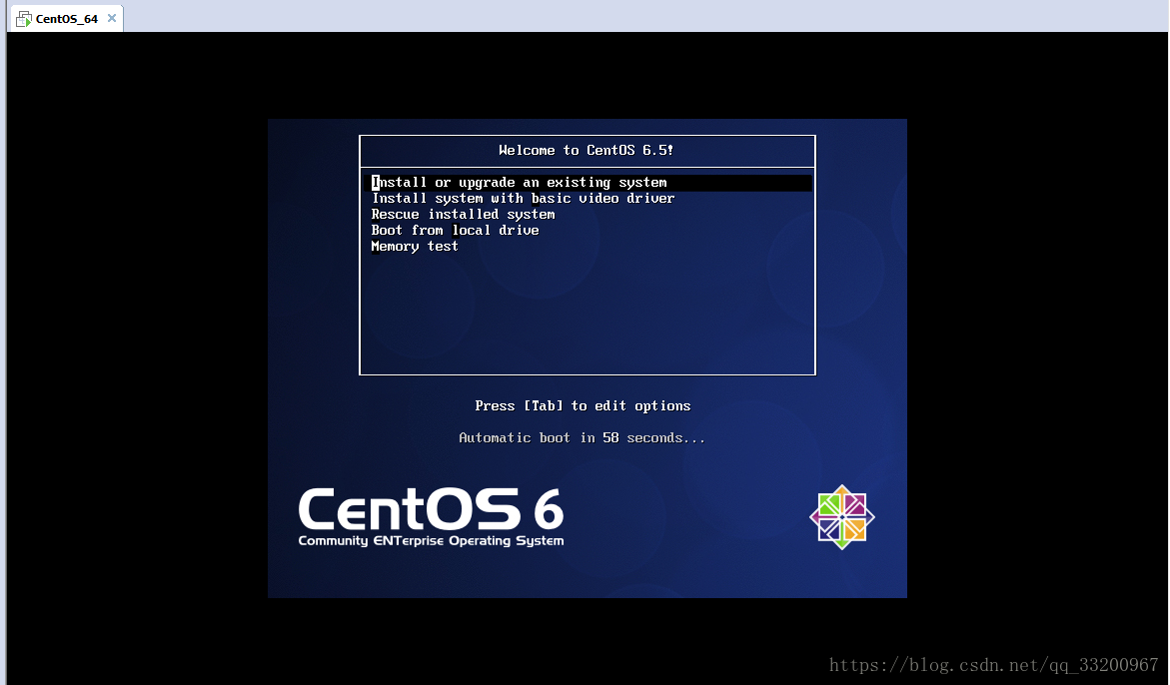
Task: Click the large 6 numeral in the logo
Action: [549, 509]
